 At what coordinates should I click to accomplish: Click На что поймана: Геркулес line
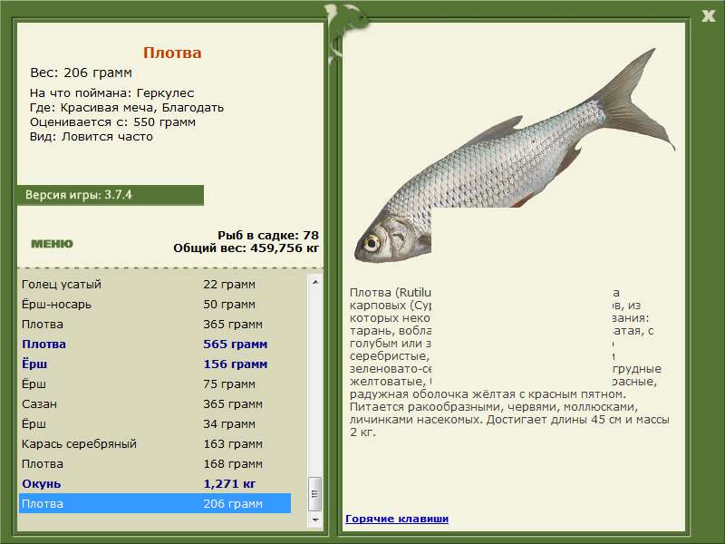pyautogui.click(x=111, y=93)
